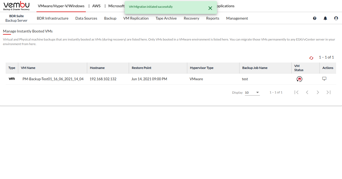Open the notifications bell icon
The height and width of the screenshot is (179, 342).
(x=325, y=18)
